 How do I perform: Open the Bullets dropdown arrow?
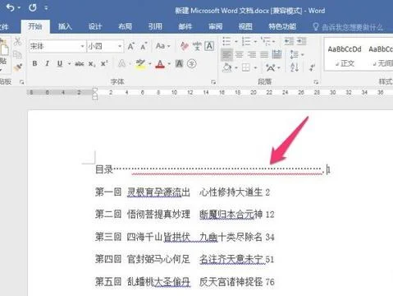click(x=236, y=42)
